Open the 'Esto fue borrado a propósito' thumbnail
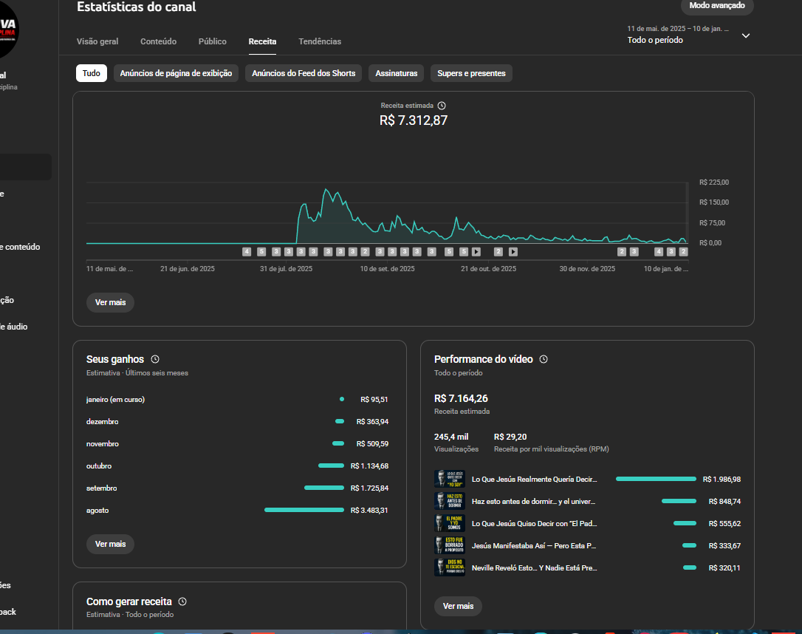 coord(450,545)
